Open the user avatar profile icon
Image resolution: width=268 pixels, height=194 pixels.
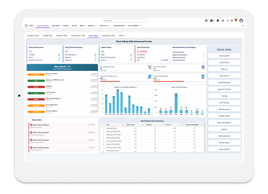(242, 20)
